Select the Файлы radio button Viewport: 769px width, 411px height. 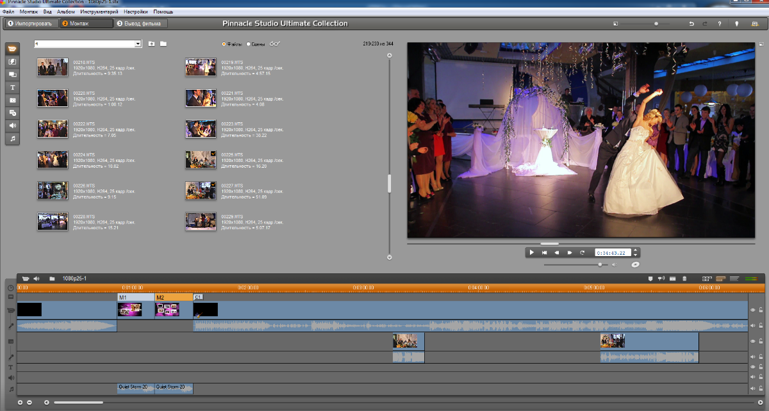[x=224, y=44]
